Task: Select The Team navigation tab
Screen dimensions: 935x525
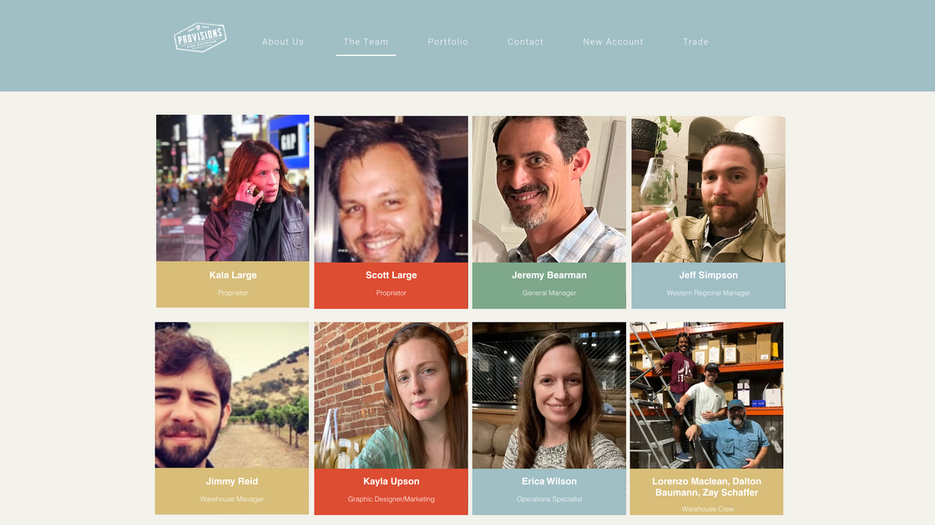Action: tap(366, 42)
